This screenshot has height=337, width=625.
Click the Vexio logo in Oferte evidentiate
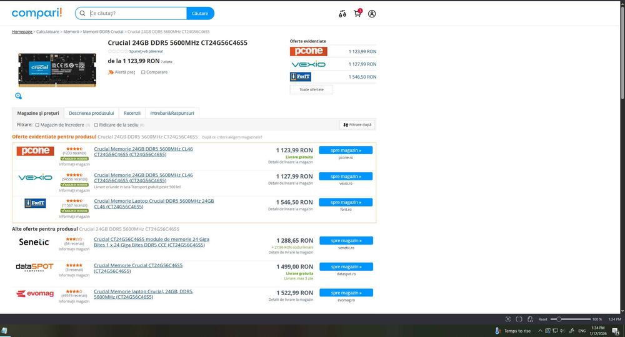(x=309, y=64)
